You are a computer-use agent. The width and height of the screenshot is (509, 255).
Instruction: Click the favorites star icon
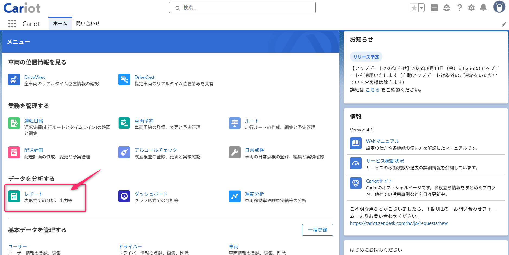414,8
